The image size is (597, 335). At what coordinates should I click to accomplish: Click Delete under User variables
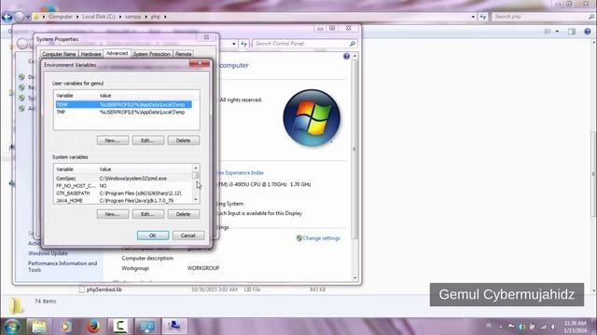point(183,141)
